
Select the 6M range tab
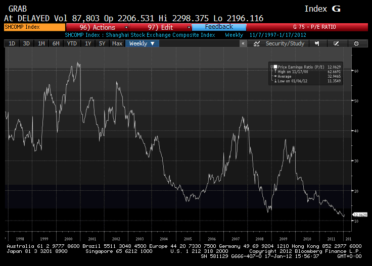tap(56, 43)
